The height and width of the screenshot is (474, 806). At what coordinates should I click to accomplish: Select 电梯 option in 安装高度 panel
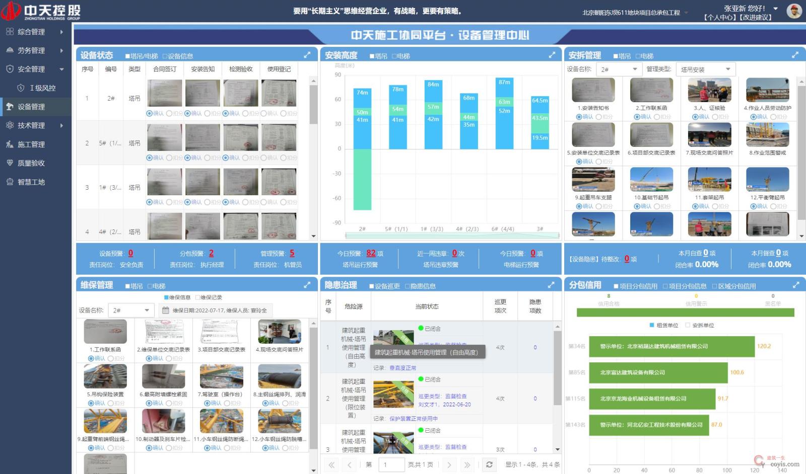tap(401, 56)
